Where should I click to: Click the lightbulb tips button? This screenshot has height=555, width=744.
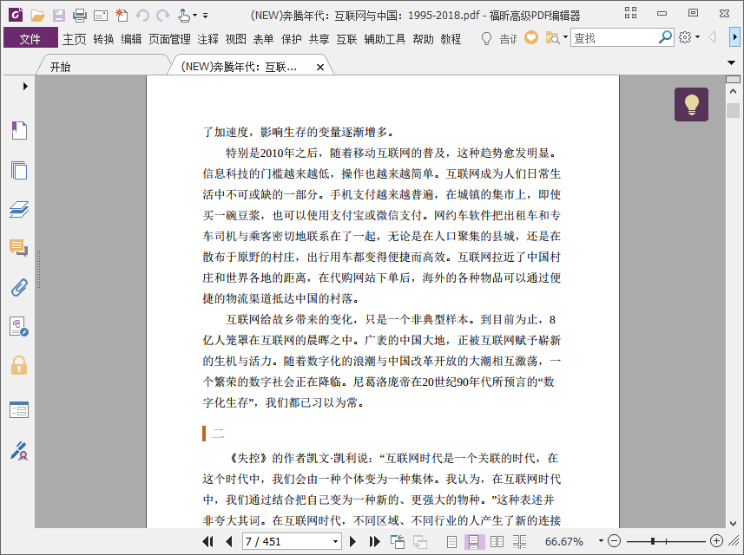[x=691, y=104]
